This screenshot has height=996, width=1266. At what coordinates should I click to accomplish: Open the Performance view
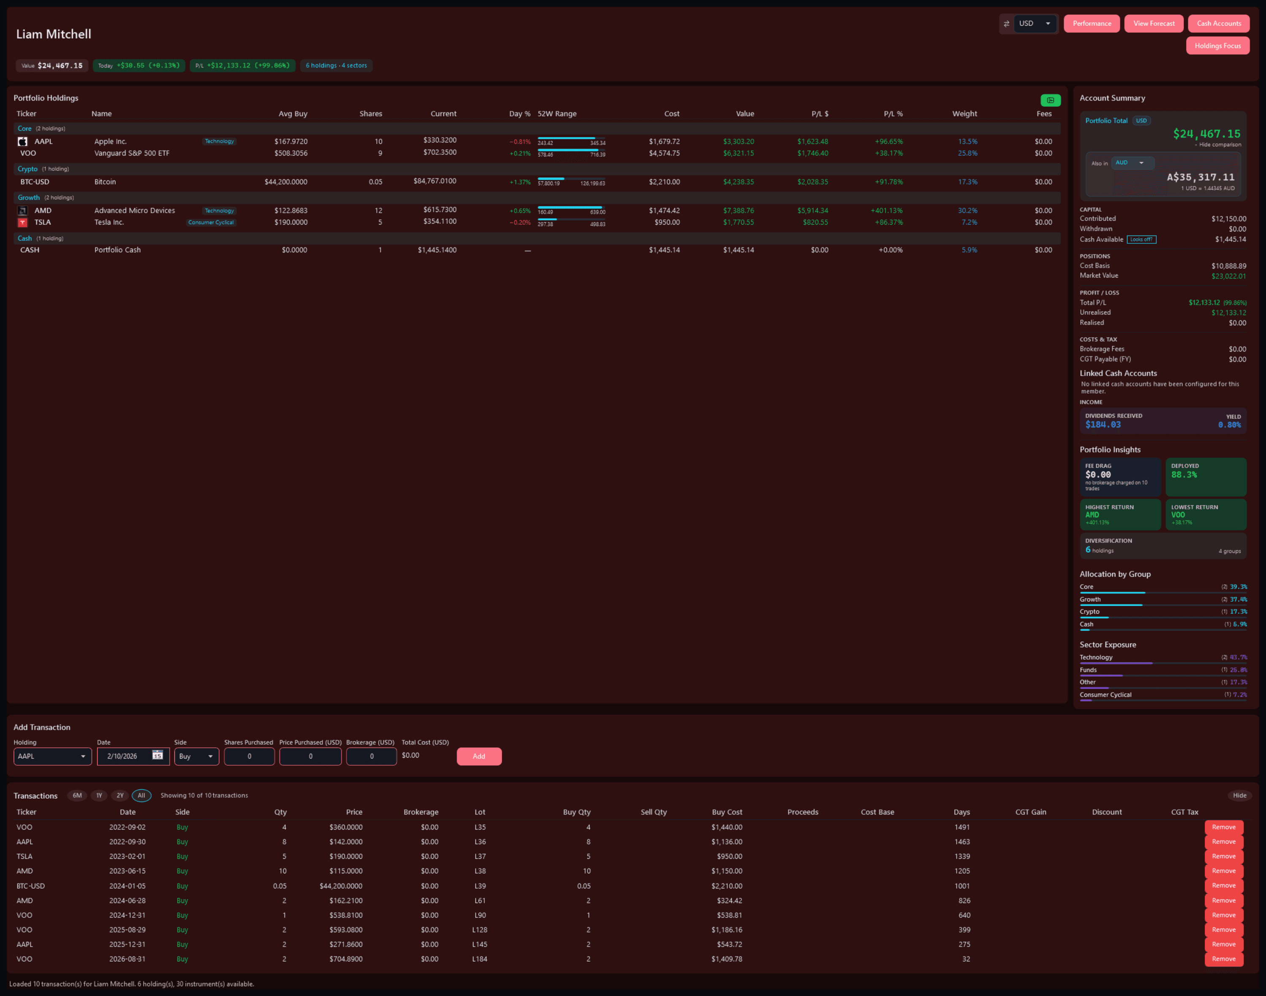coord(1091,24)
